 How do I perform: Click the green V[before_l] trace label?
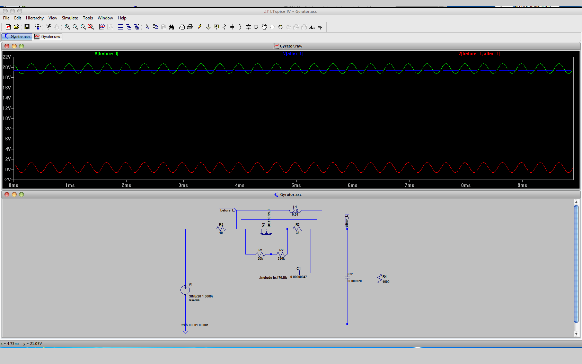106,54
